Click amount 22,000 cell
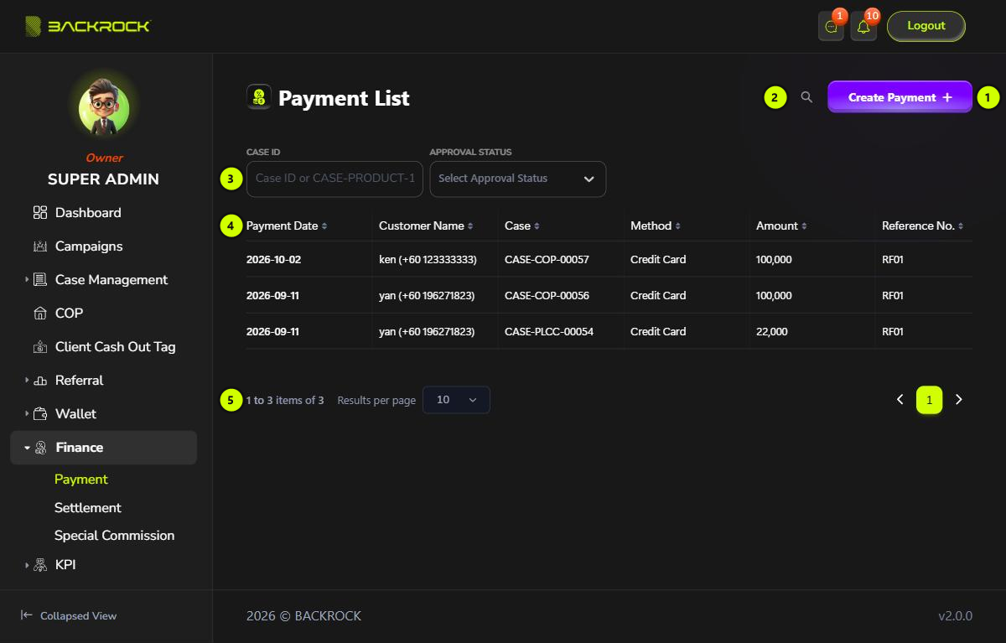Viewport: 1006px width, 643px height. (x=772, y=332)
